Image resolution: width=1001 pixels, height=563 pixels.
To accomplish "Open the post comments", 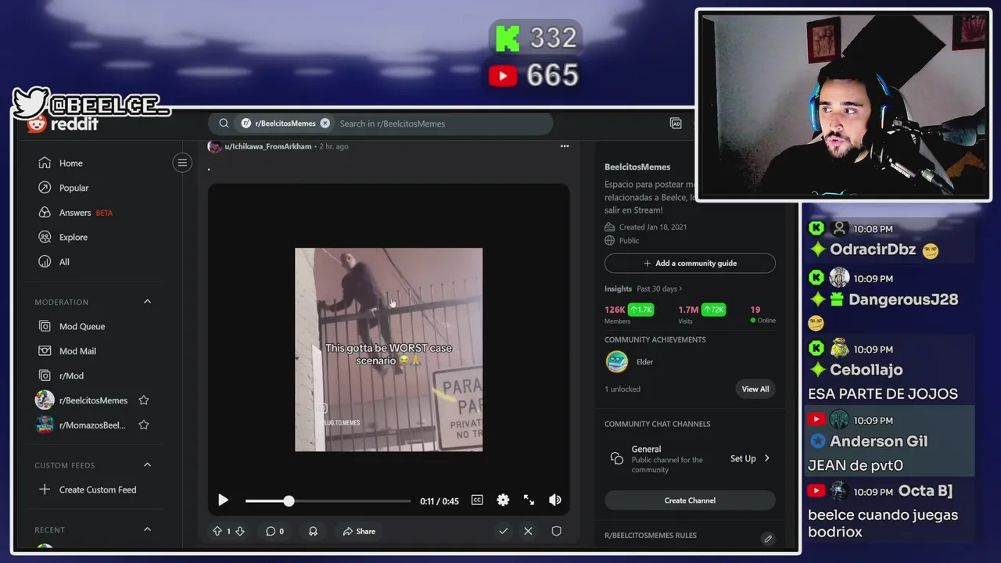I will pos(274,531).
